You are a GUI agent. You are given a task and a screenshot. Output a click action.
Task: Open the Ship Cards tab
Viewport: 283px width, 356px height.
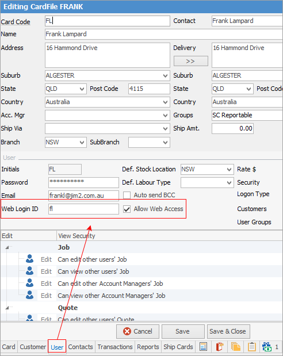[178, 347]
